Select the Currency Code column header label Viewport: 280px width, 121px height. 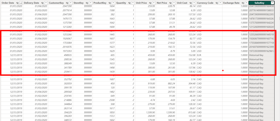[x=205, y=3]
